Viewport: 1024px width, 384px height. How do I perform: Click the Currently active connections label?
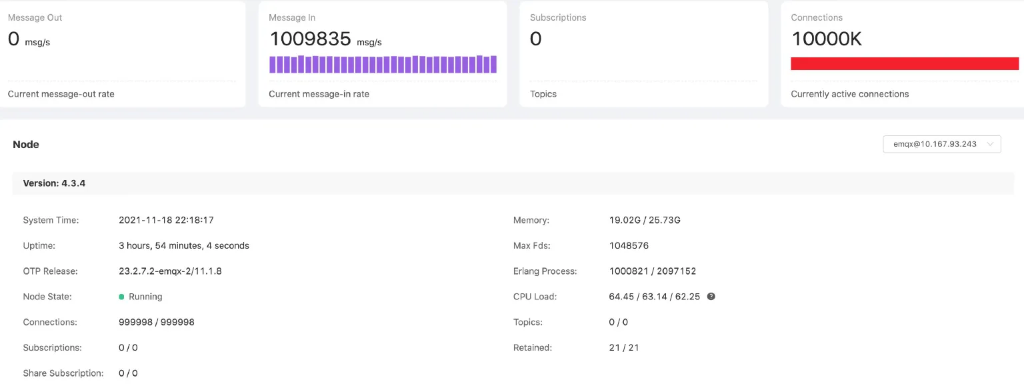click(851, 94)
